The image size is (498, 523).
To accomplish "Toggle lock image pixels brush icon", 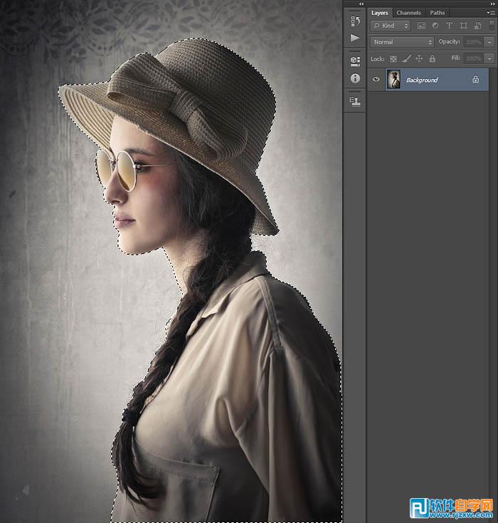I will (x=406, y=58).
